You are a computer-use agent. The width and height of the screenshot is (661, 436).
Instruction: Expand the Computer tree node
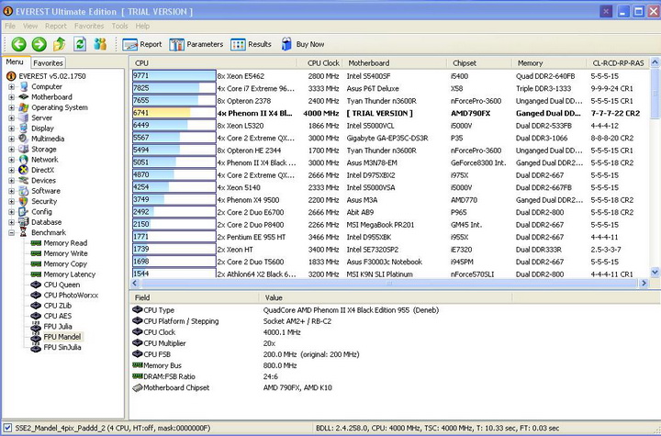pos(11,86)
